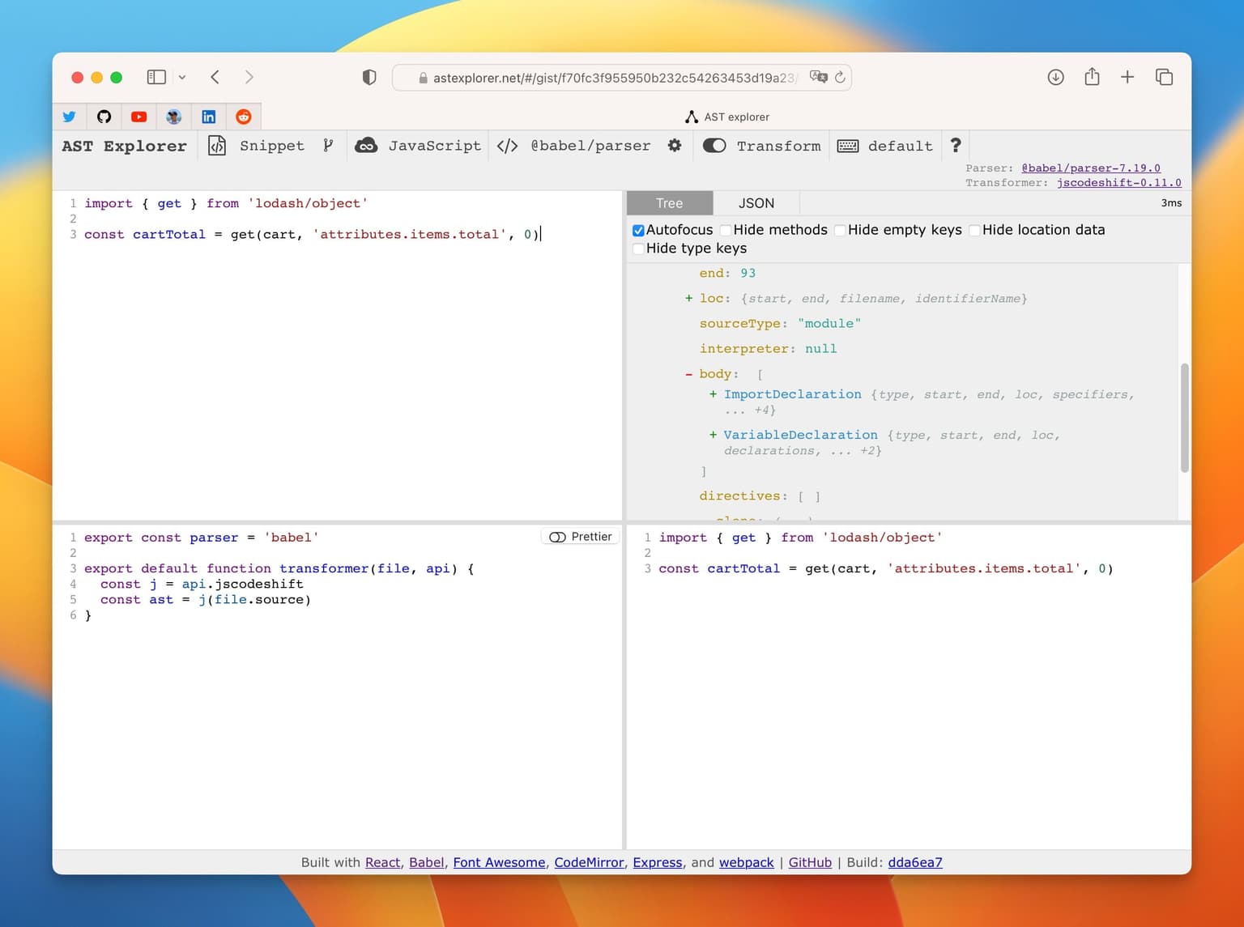The image size is (1244, 927).
Task: Open build dda6ea7 link
Action: tap(915, 862)
